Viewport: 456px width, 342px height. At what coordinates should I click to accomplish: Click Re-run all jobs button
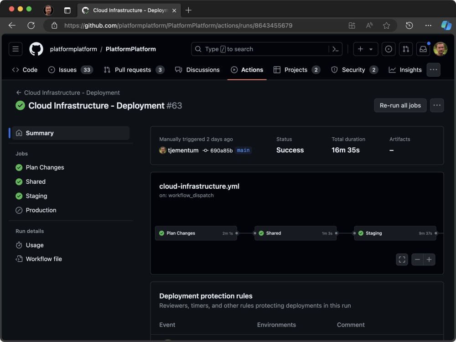click(400, 105)
